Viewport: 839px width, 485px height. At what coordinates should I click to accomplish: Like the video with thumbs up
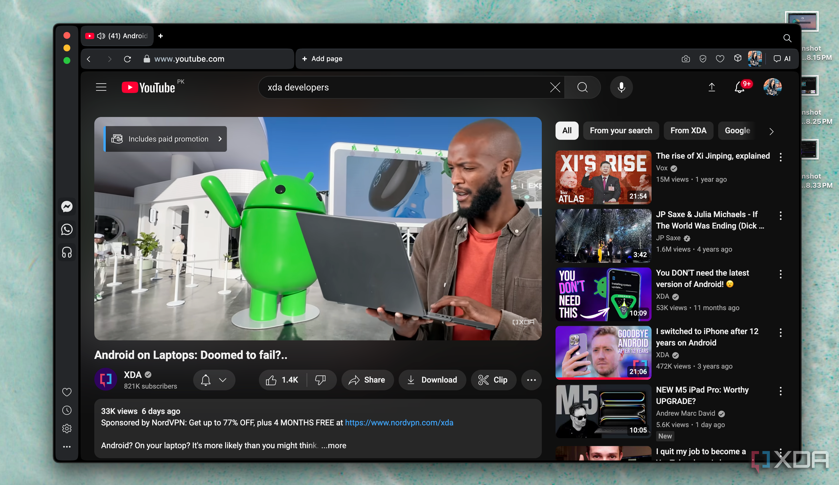tap(283, 380)
